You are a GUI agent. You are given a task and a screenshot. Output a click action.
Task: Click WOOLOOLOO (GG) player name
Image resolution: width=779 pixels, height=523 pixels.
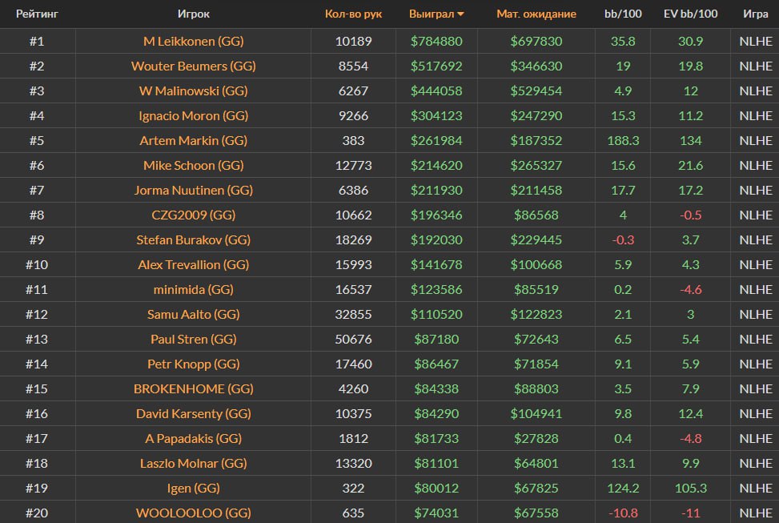192,513
